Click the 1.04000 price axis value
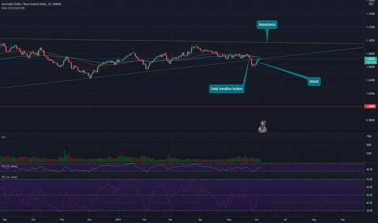 [x=371, y=80]
